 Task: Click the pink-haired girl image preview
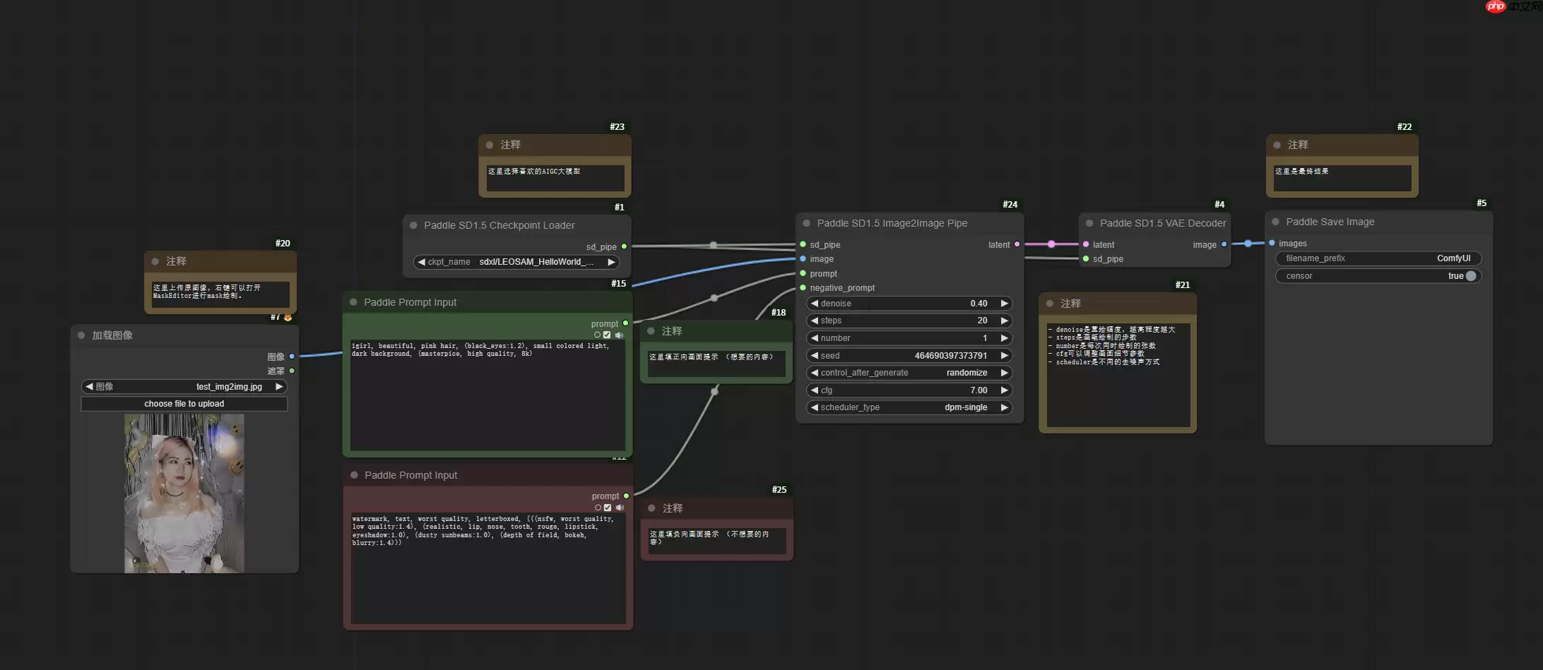tap(184, 493)
